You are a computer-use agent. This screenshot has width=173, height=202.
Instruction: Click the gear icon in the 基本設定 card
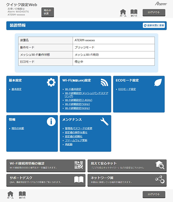pyautogui.click(x=51, y=82)
